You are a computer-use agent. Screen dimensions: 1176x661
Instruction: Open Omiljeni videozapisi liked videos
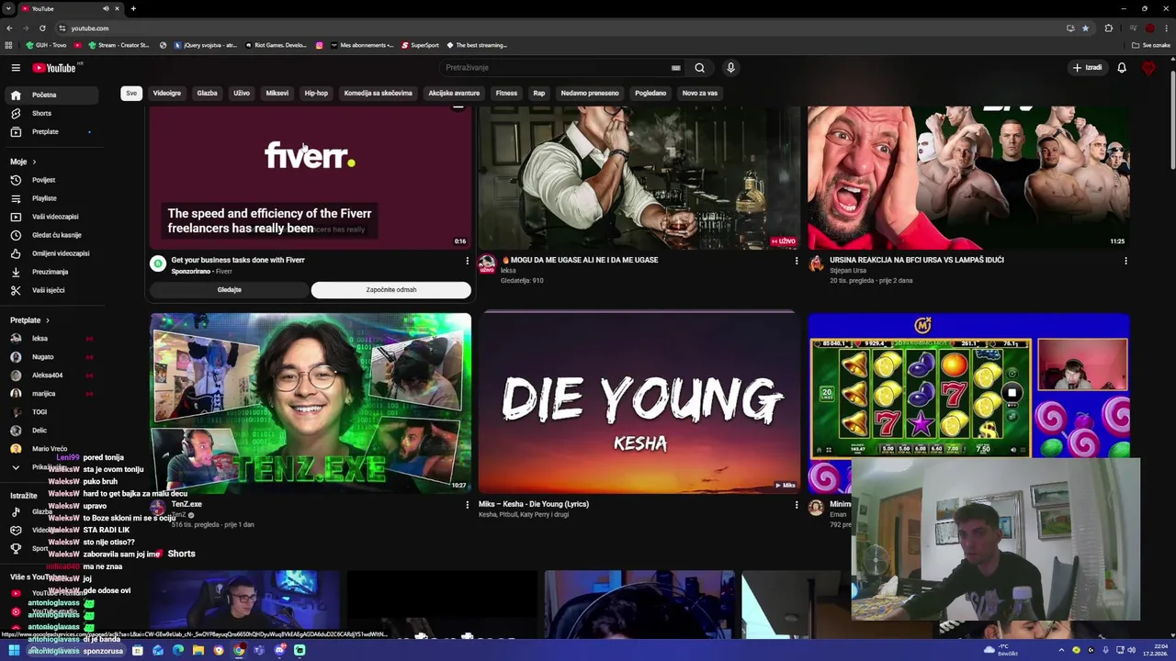51,253
